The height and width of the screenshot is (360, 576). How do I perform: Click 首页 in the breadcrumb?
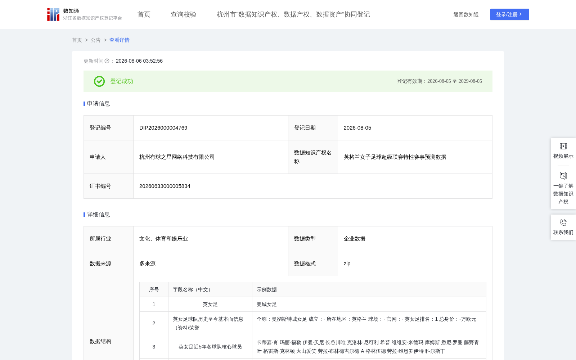tap(77, 40)
